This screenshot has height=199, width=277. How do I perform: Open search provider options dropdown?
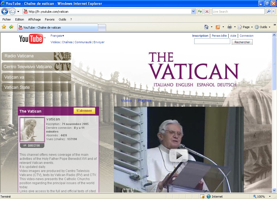[273, 11]
